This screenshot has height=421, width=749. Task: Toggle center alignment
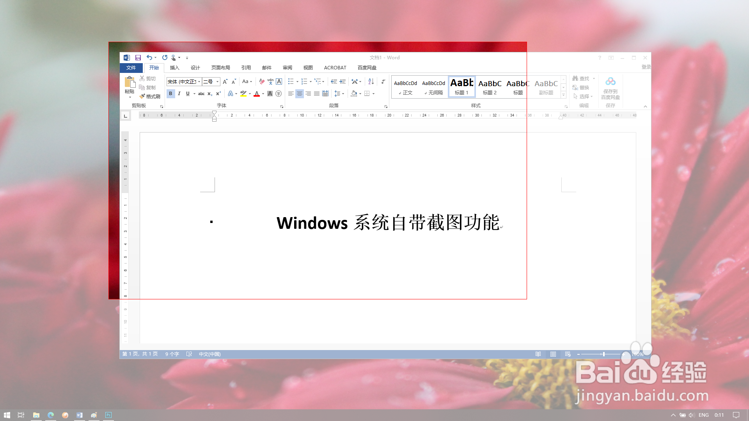pos(300,94)
